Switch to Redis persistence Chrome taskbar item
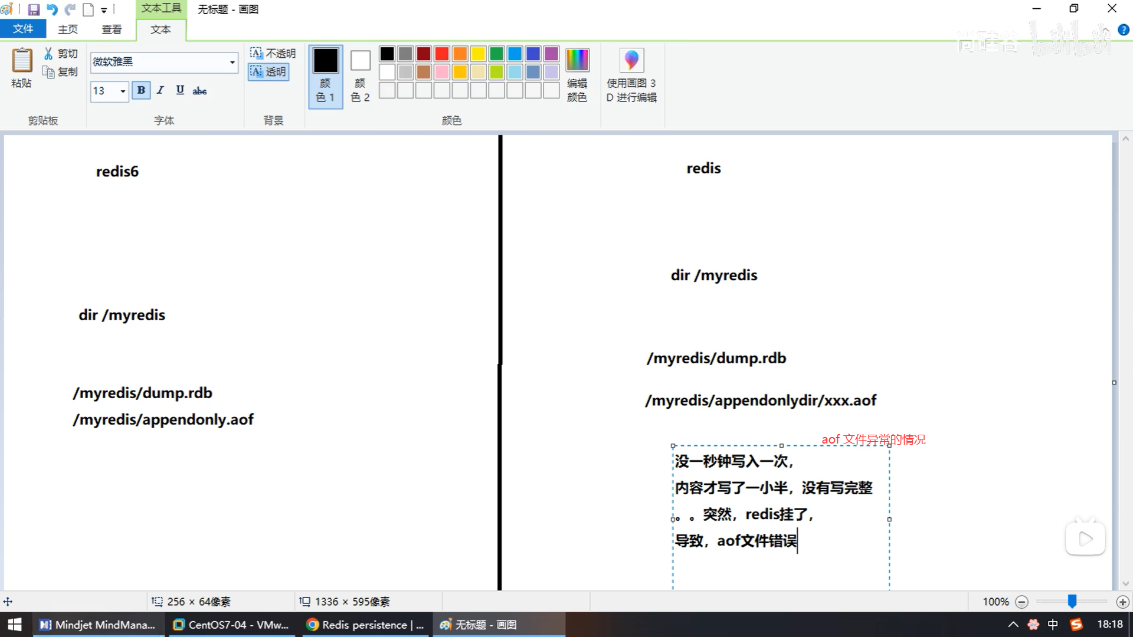The width and height of the screenshot is (1133, 637). click(x=366, y=625)
